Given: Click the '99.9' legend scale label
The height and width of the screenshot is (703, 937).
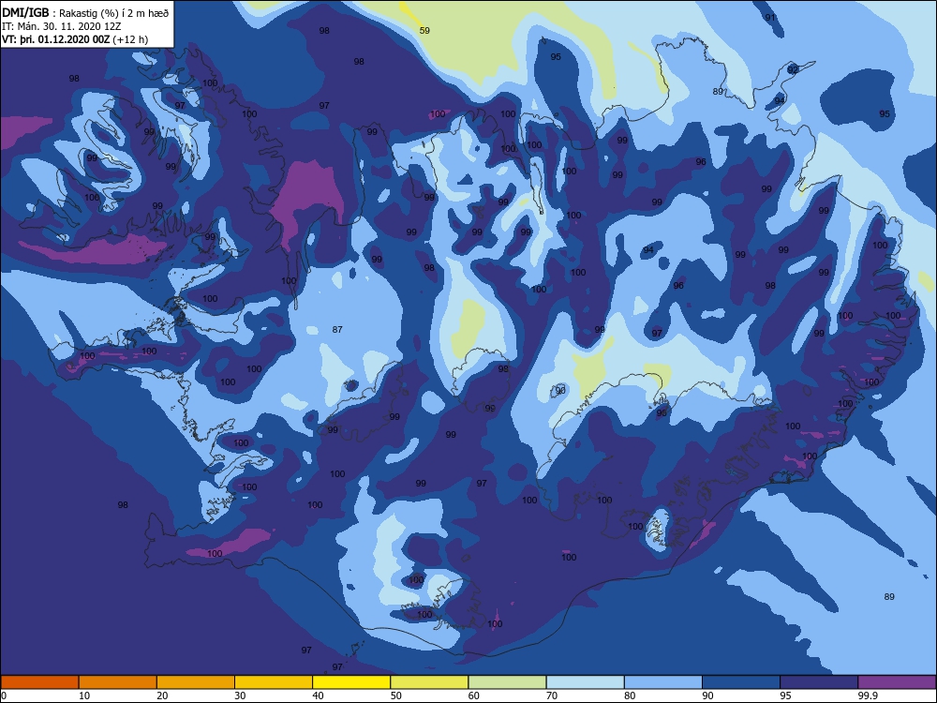Looking at the screenshot, I should (x=868, y=696).
